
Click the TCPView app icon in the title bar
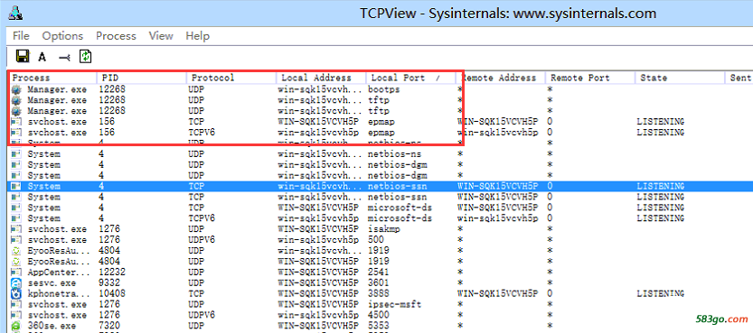coord(16,13)
